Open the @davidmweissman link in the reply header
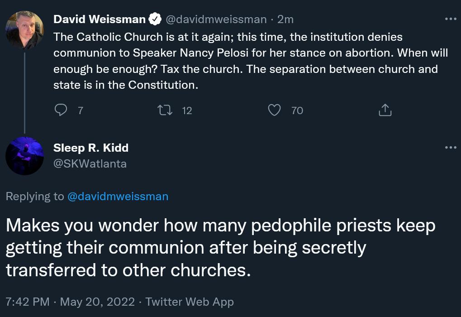Image resolution: width=461 pixels, height=317 pixels. (x=118, y=196)
